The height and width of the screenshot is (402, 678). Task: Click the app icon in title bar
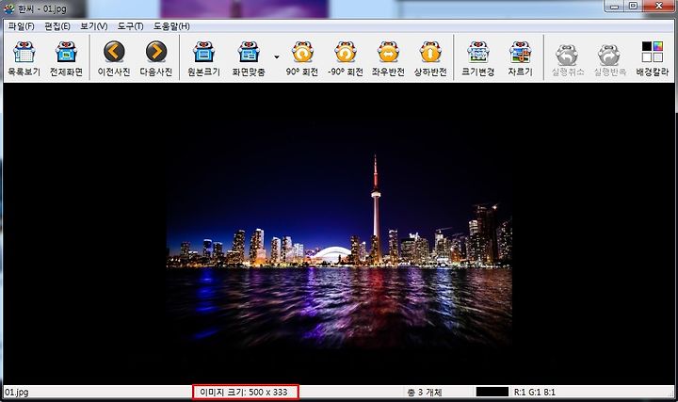(8, 8)
